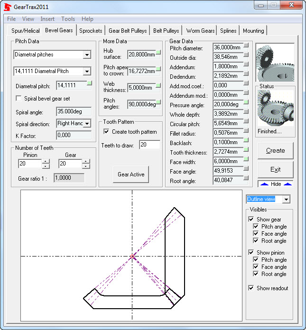The height and width of the screenshot is (330, 306).
Task: Click the green indicator next to Diametral pitch field
Action: pyautogui.click(x=89, y=83)
